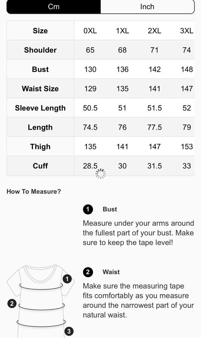Viewport: 201px width, 338px height.
Task: Click the Bust value 130 cell
Action: pos(90,69)
